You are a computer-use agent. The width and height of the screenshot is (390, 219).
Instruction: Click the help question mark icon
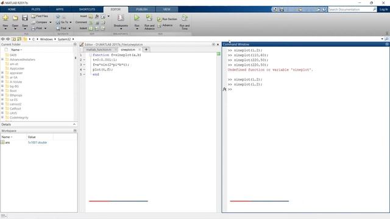[x=324, y=10]
